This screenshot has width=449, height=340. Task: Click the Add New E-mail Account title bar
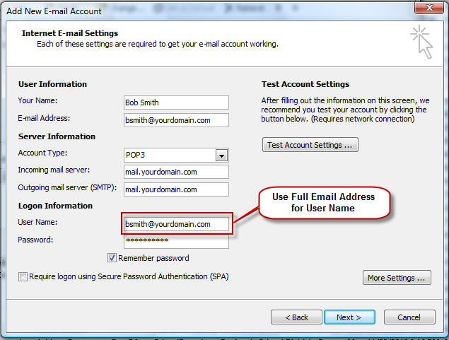click(141, 9)
